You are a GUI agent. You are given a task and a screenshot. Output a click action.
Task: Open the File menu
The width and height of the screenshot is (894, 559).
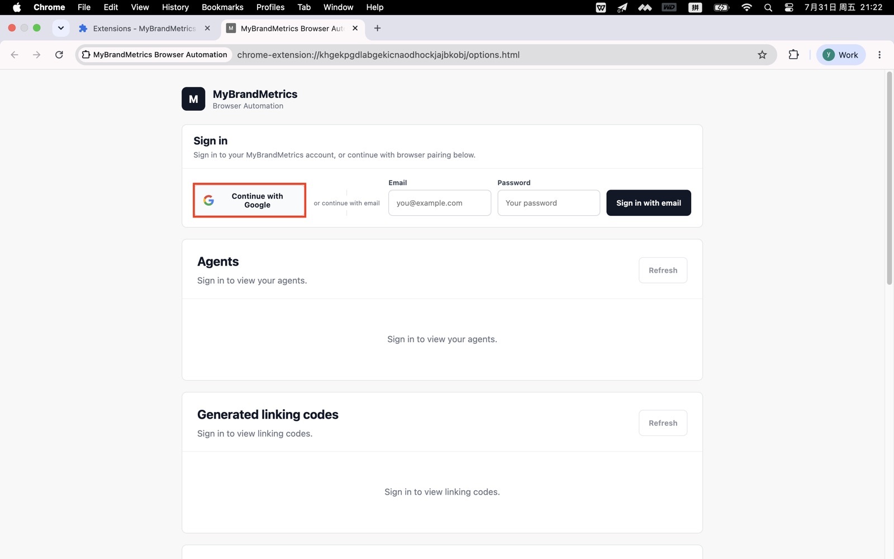coord(84,7)
